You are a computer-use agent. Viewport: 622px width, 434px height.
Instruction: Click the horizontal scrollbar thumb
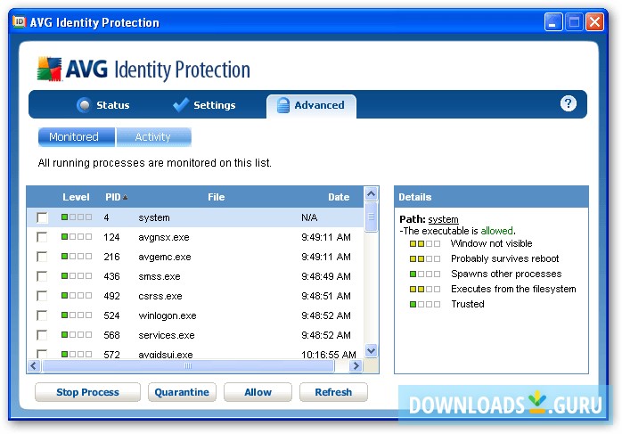[x=188, y=365]
